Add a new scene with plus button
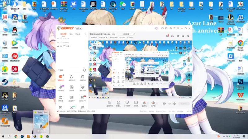 86,34
